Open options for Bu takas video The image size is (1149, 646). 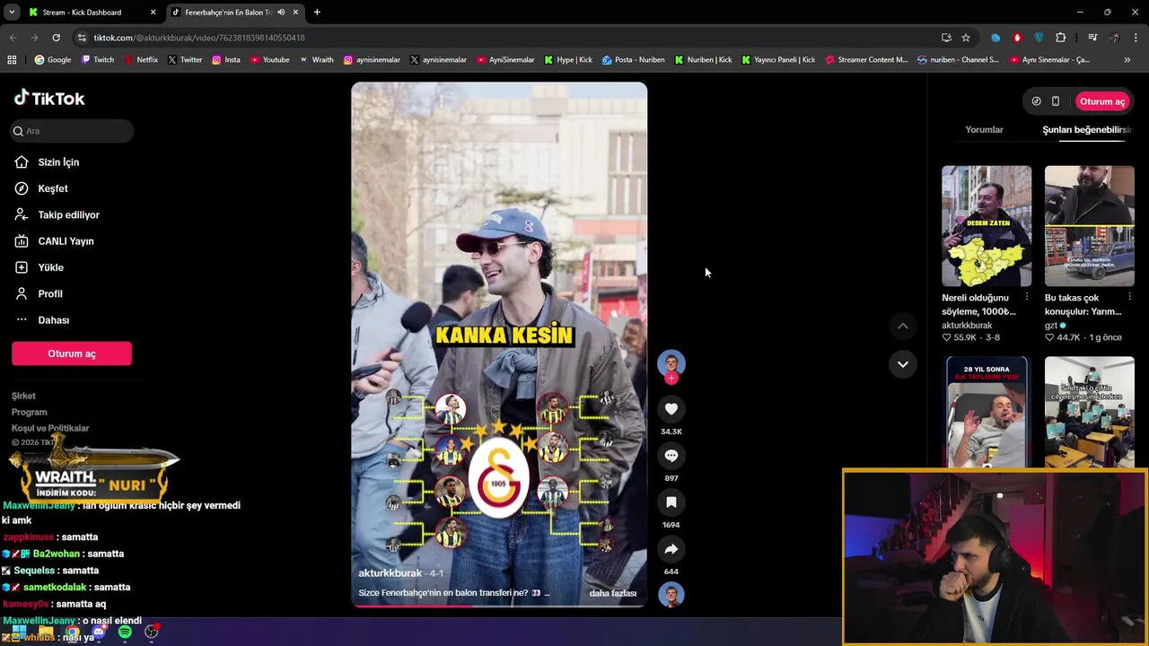point(1129,297)
